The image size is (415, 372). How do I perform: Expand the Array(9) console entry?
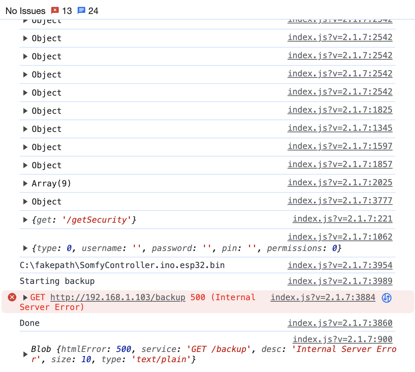(x=25, y=183)
